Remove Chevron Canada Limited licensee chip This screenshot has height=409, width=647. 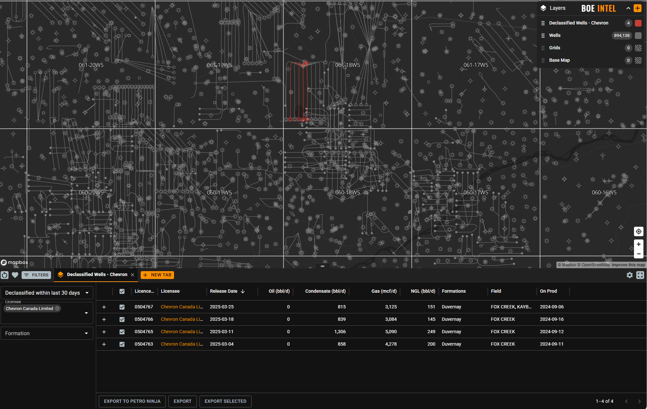[x=57, y=308]
